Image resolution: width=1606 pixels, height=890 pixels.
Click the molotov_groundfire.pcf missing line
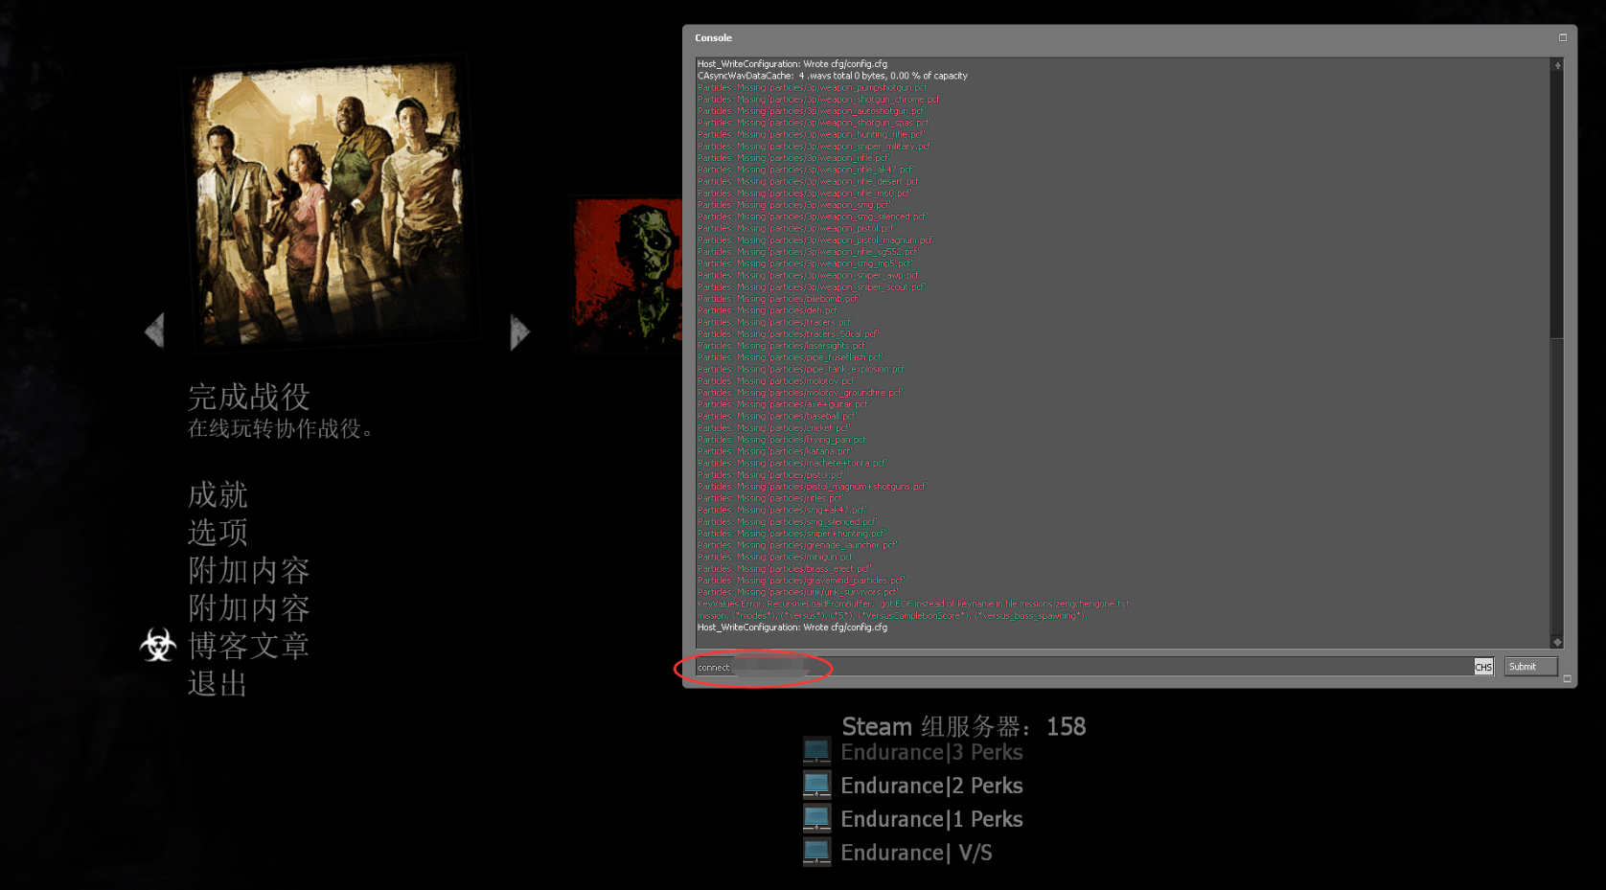800,393
